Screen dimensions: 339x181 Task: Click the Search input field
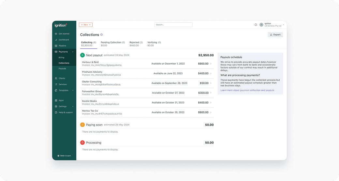[x=173, y=25]
